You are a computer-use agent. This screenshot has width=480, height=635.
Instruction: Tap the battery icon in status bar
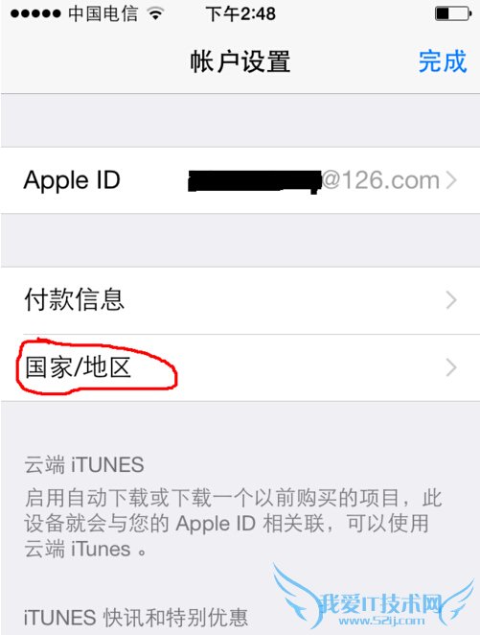point(453,13)
